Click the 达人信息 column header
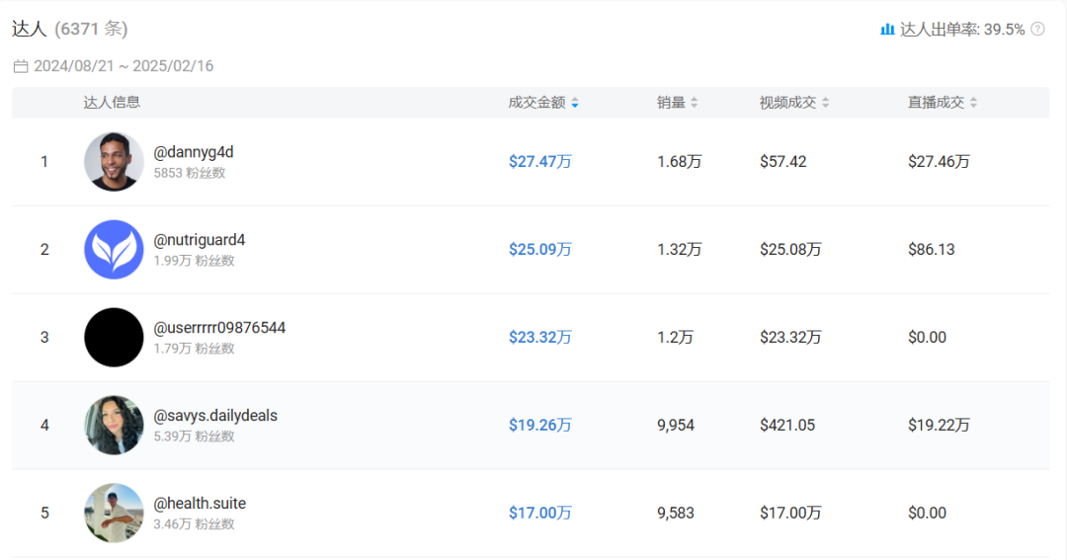Screen dimensions: 1067x560 tap(112, 102)
